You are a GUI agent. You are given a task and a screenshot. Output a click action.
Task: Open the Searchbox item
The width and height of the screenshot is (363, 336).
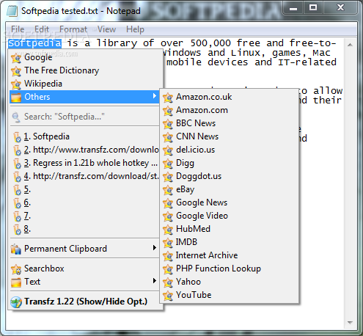click(84, 269)
